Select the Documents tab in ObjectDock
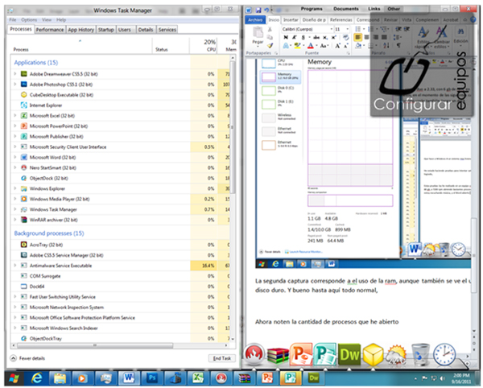483x388 pixels. tap(346, 9)
